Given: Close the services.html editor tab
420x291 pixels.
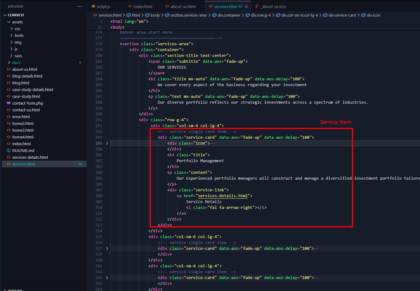Looking at the screenshot, I should [246, 6].
